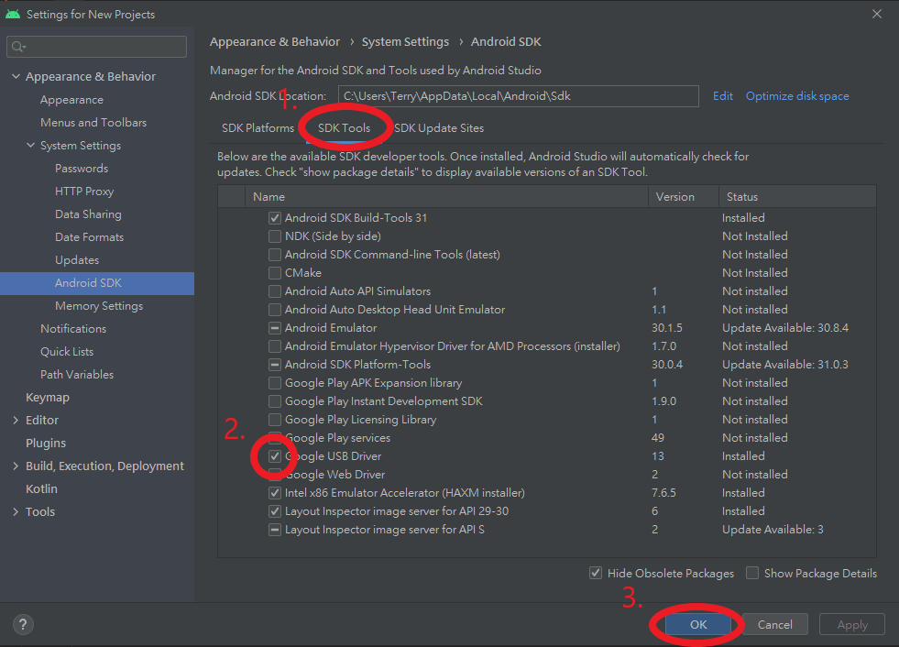This screenshot has height=647, width=899.
Task: Switch to the SDK Tools tab
Action: 344,128
